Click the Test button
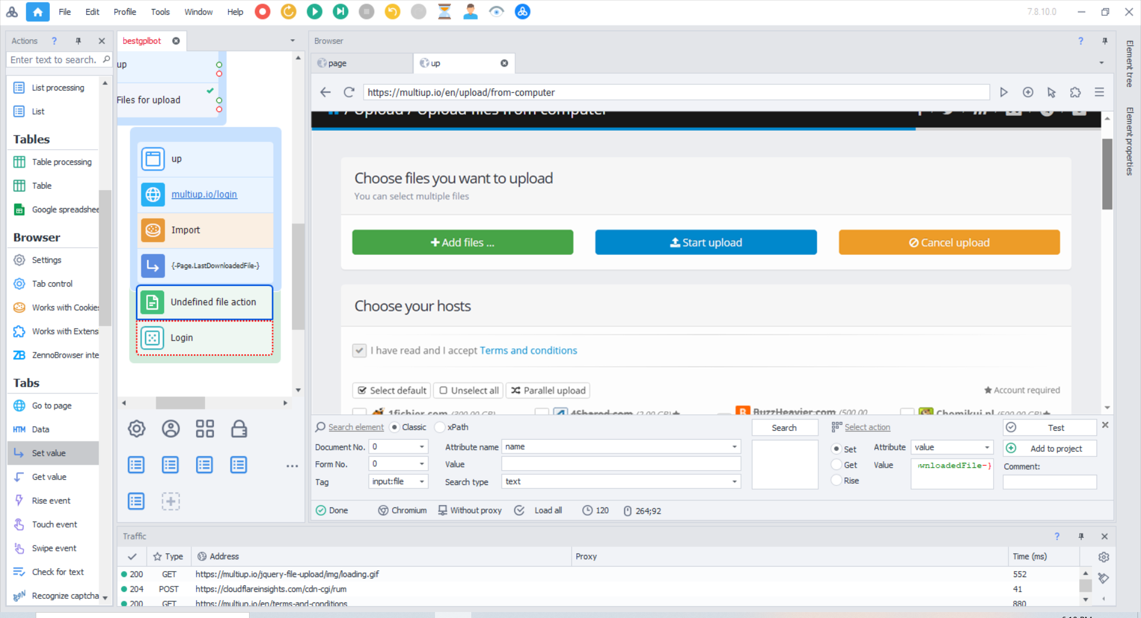This screenshot has height=618, width=1141. click(1049, 428)
